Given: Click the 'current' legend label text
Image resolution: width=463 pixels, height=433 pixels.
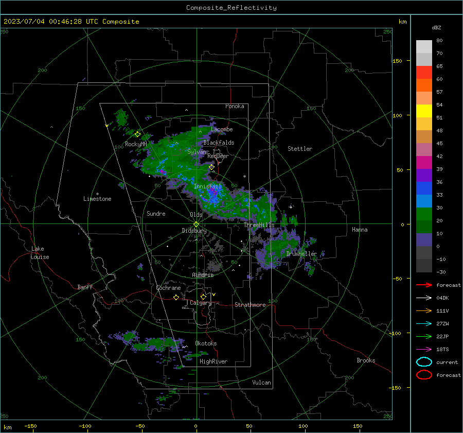Looking at the screenshot, I should [447, 362].
